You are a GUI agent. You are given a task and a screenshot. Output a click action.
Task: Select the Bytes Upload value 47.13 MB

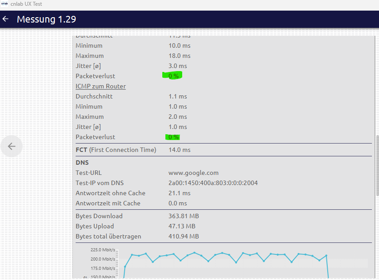pos(182,226)
